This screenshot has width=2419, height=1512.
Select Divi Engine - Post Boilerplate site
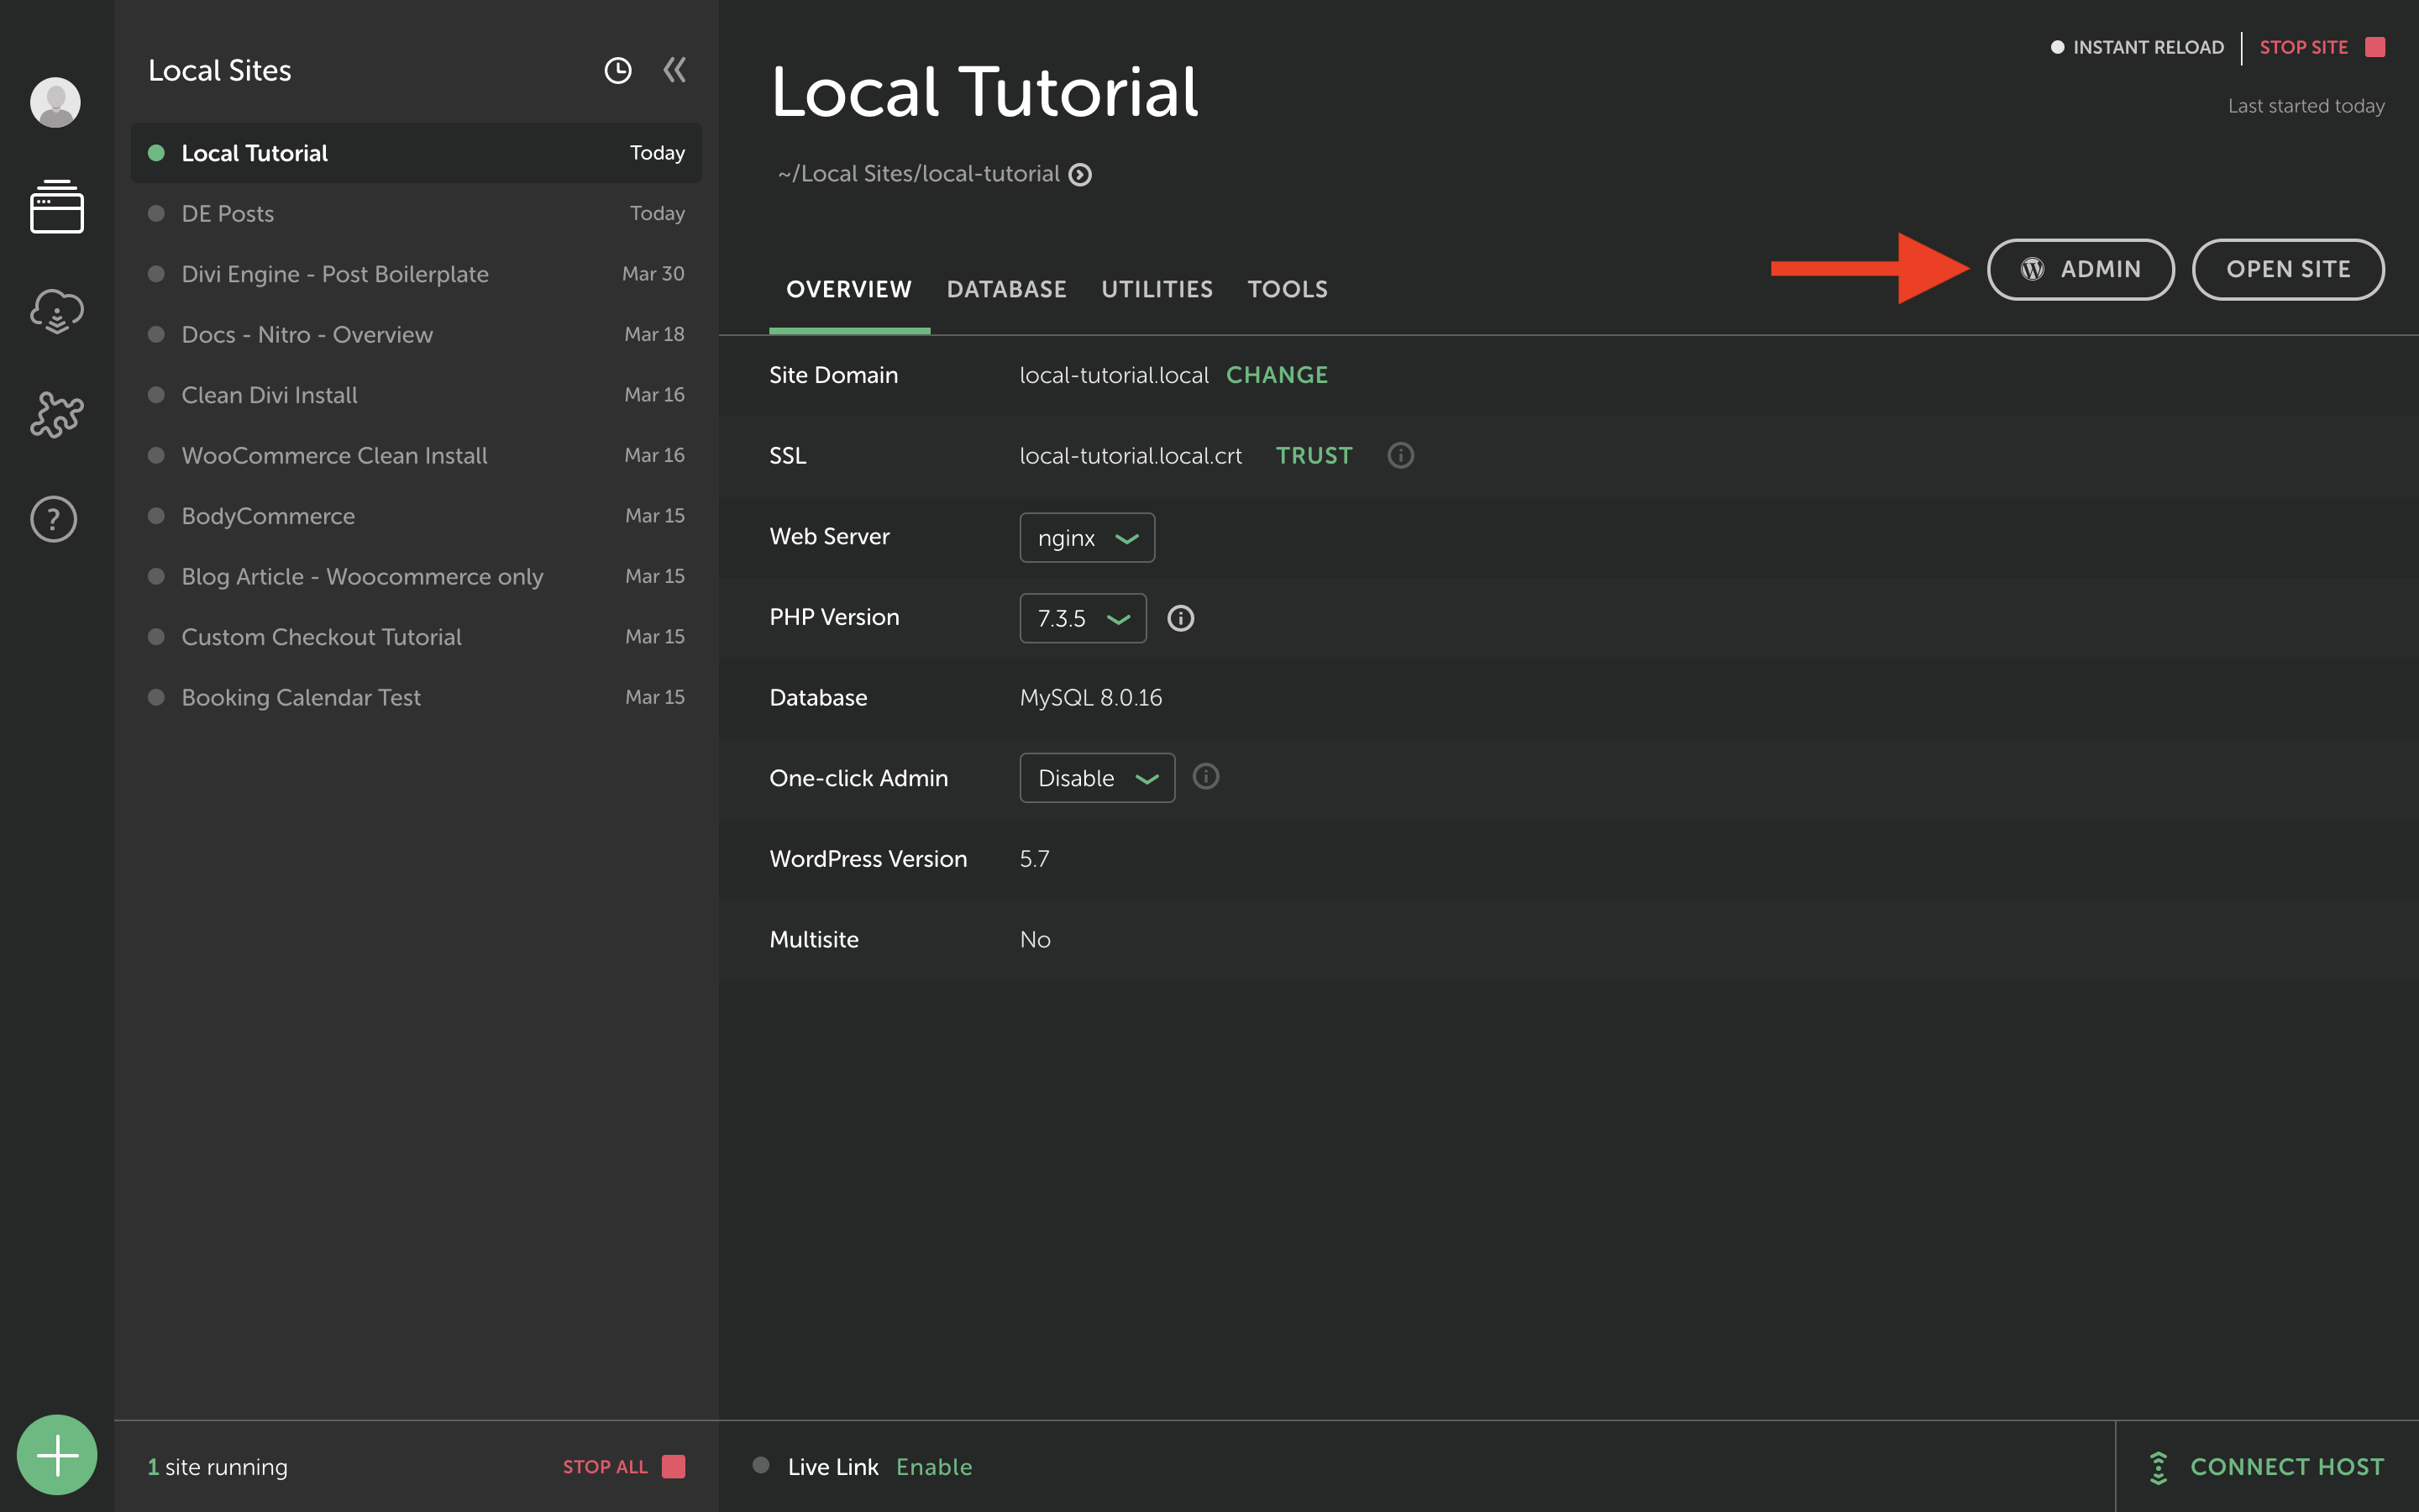coord(416,274)
